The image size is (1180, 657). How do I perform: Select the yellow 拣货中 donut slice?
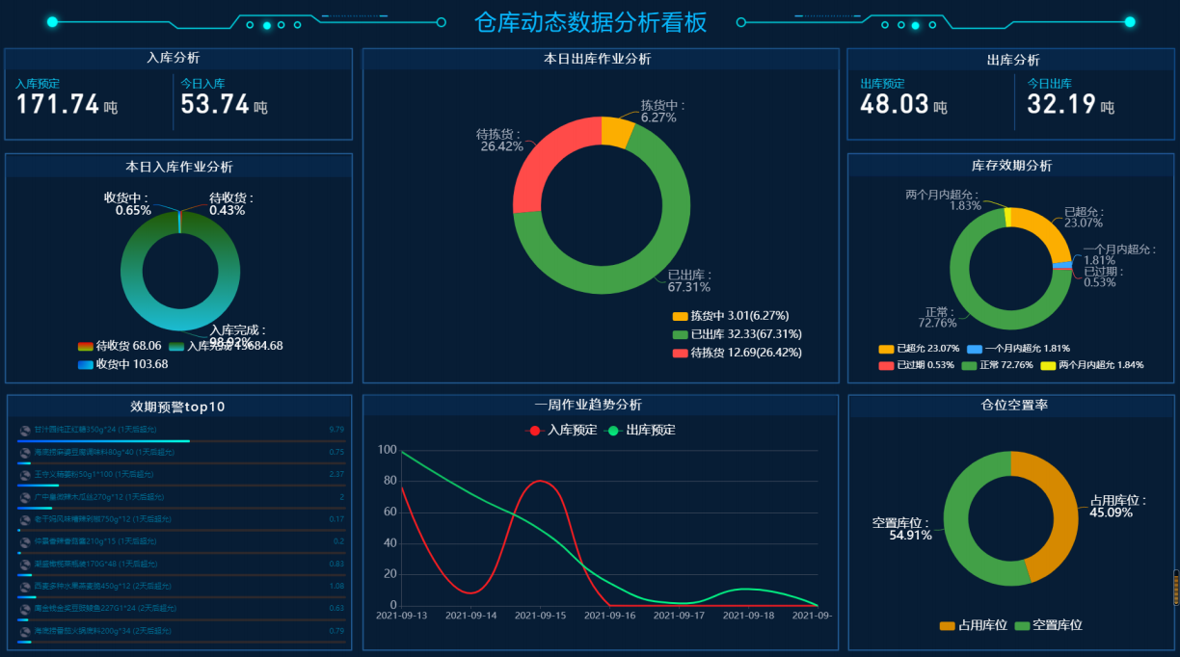(616, 131)
